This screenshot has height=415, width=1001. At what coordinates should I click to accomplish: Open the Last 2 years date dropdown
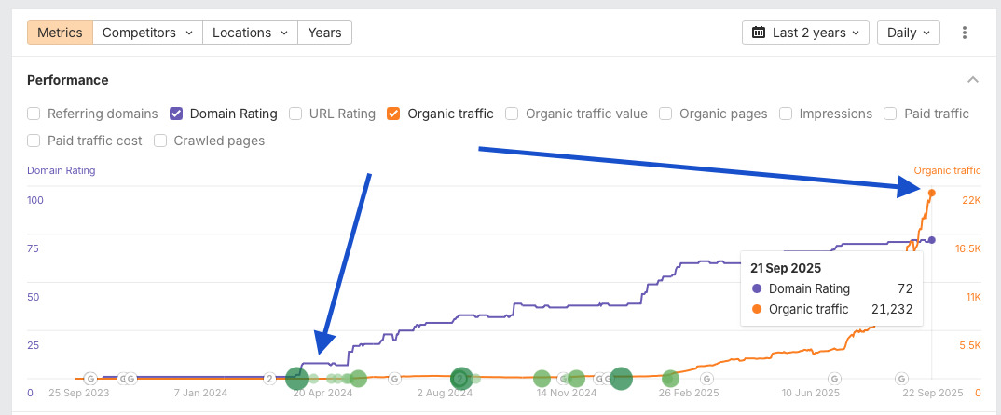(806, 33)
